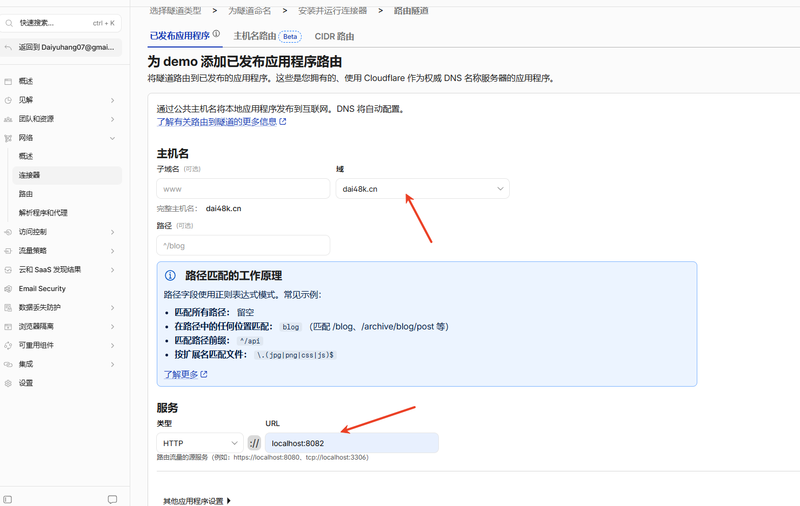
Task: Click the \.(jpg|png|css|js)$ code example
Action: point(295,355)
